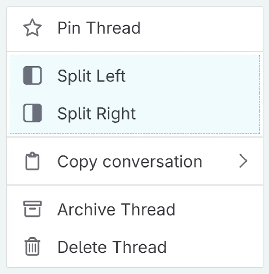269x274 pixels.
Task: Choose Delete Thread from the menu
Action: (112, 247)
